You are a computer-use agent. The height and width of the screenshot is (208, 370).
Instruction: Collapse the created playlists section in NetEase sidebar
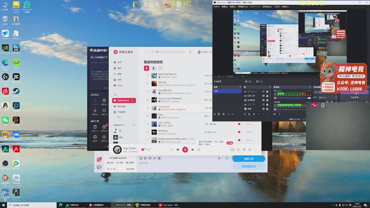click(125, 125)
